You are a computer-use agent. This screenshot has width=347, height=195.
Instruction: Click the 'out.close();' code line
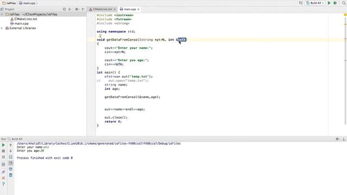point(116,118)
